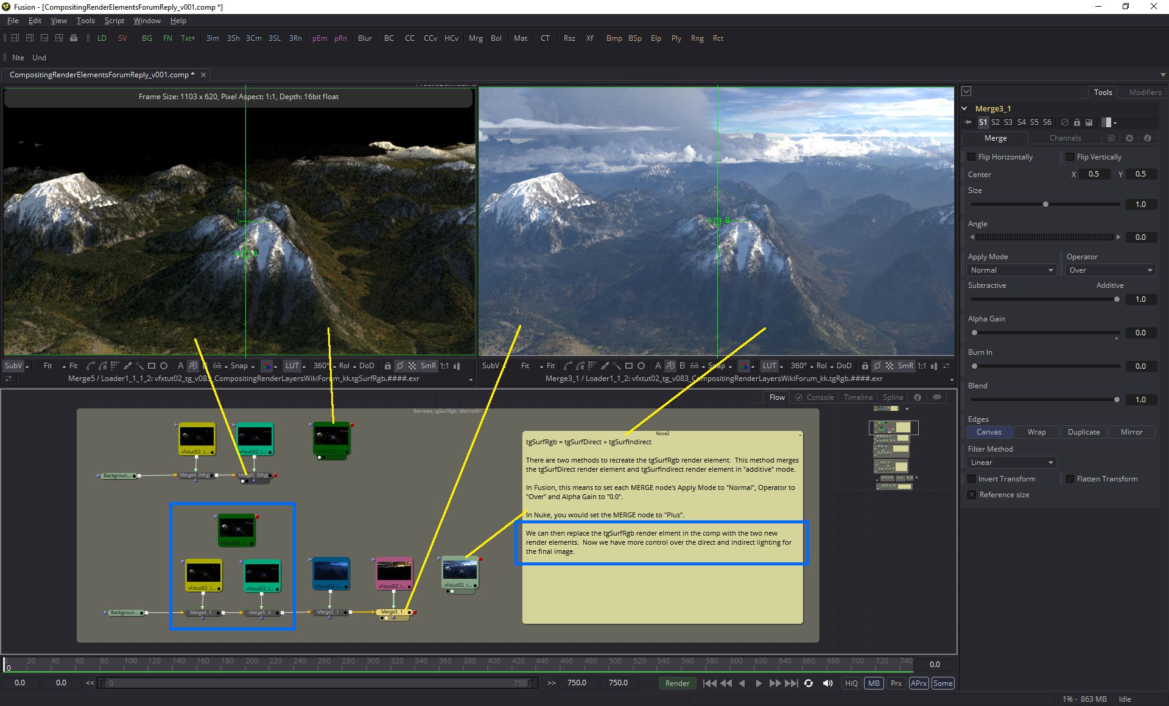Screen dimensions: 1169x706
Task: Open the Script menu
Action: click(x=114, y=21)
